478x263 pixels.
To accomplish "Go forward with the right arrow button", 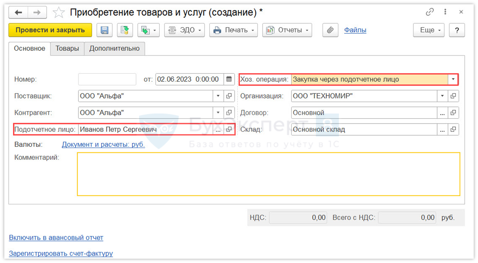I will [x=37, y=12].
